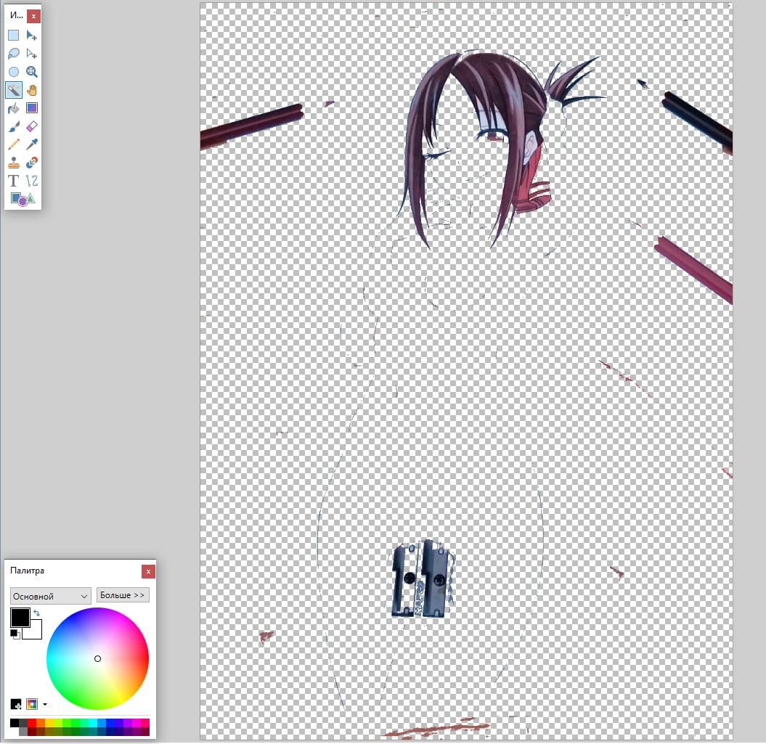
Task: Click the add color to palette icon
Action: click(16, 704)
